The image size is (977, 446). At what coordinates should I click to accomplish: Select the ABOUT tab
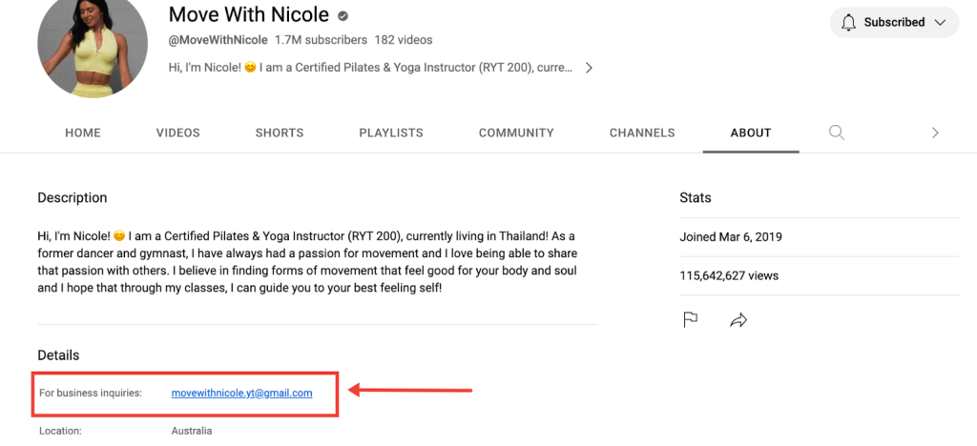(751, 133)
